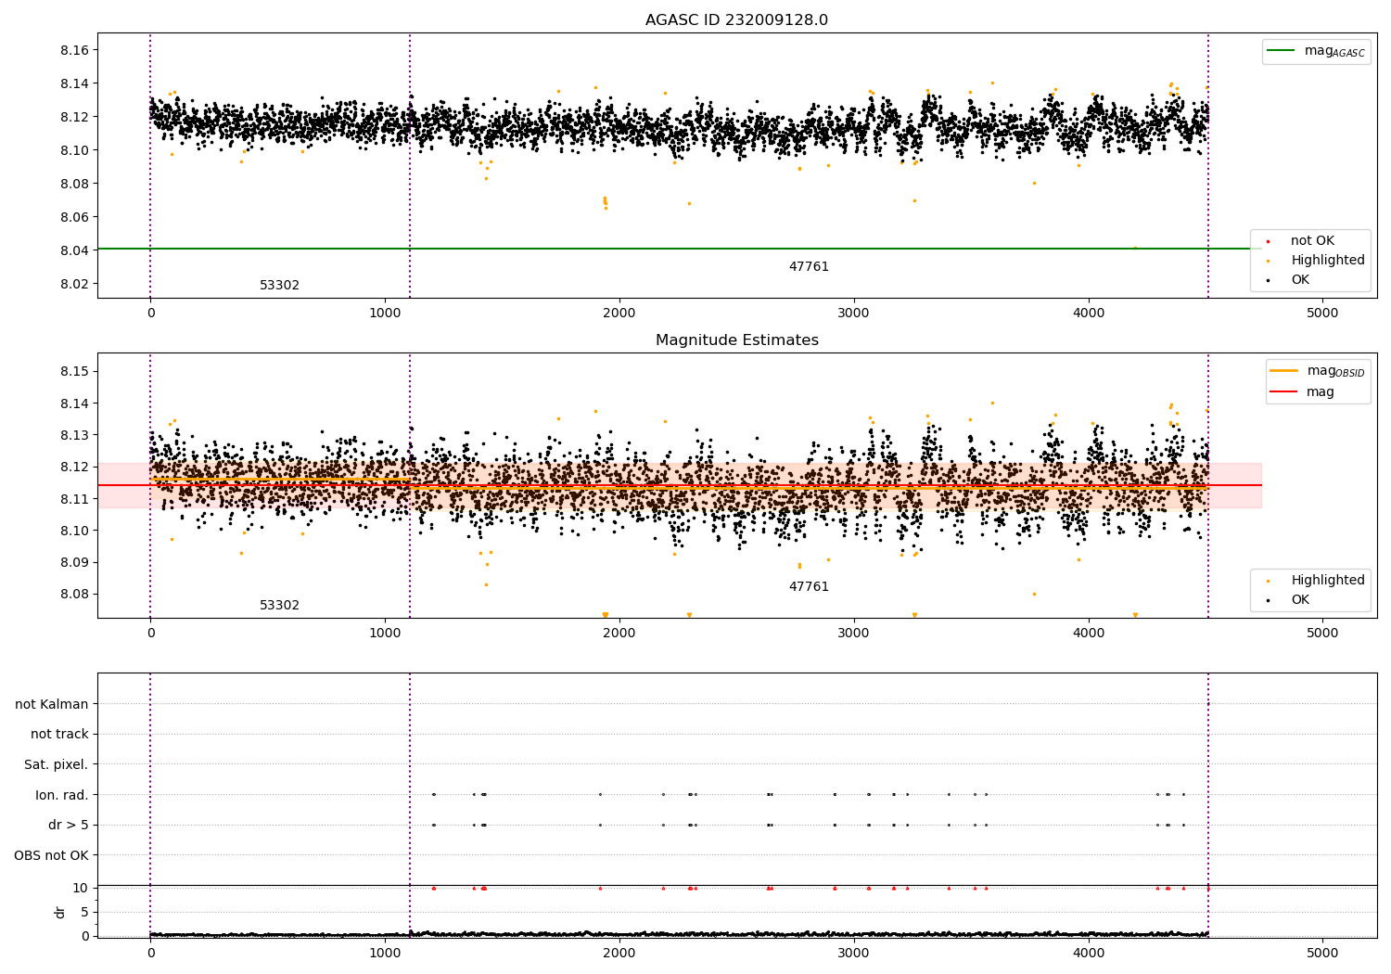
Task: Click the 'Sat. pixel.' axis label
Action: click(x=57, y=765)
